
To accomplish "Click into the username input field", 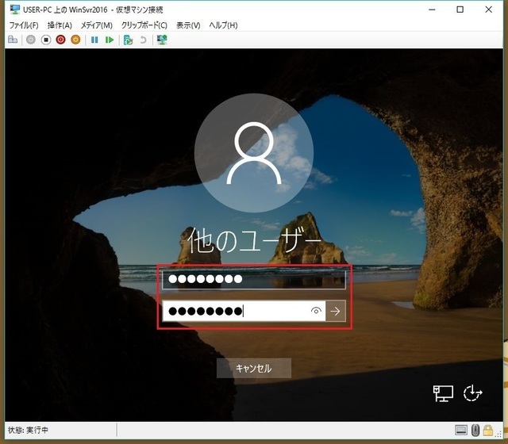I will (x=254, y=279).
